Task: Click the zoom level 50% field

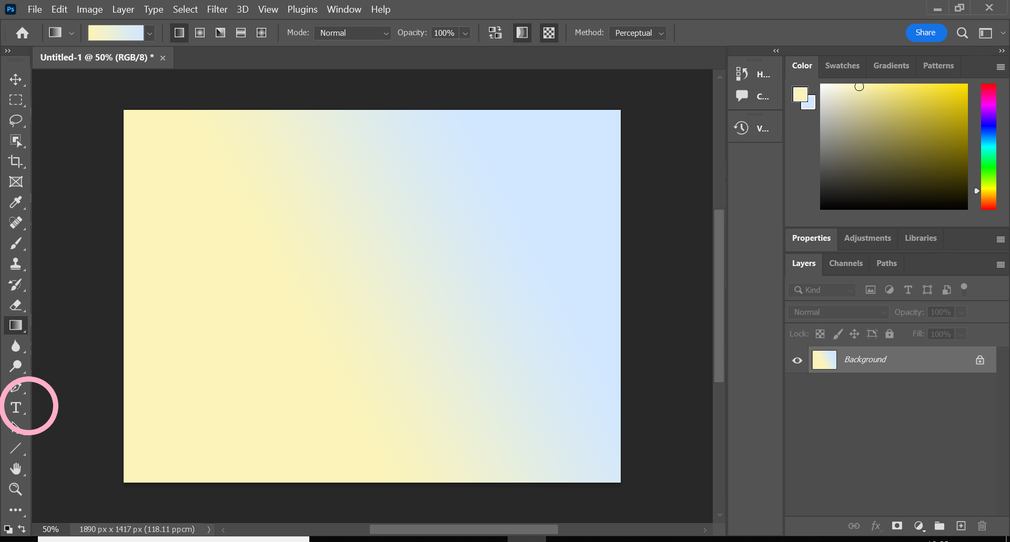Action: (51, 529)
